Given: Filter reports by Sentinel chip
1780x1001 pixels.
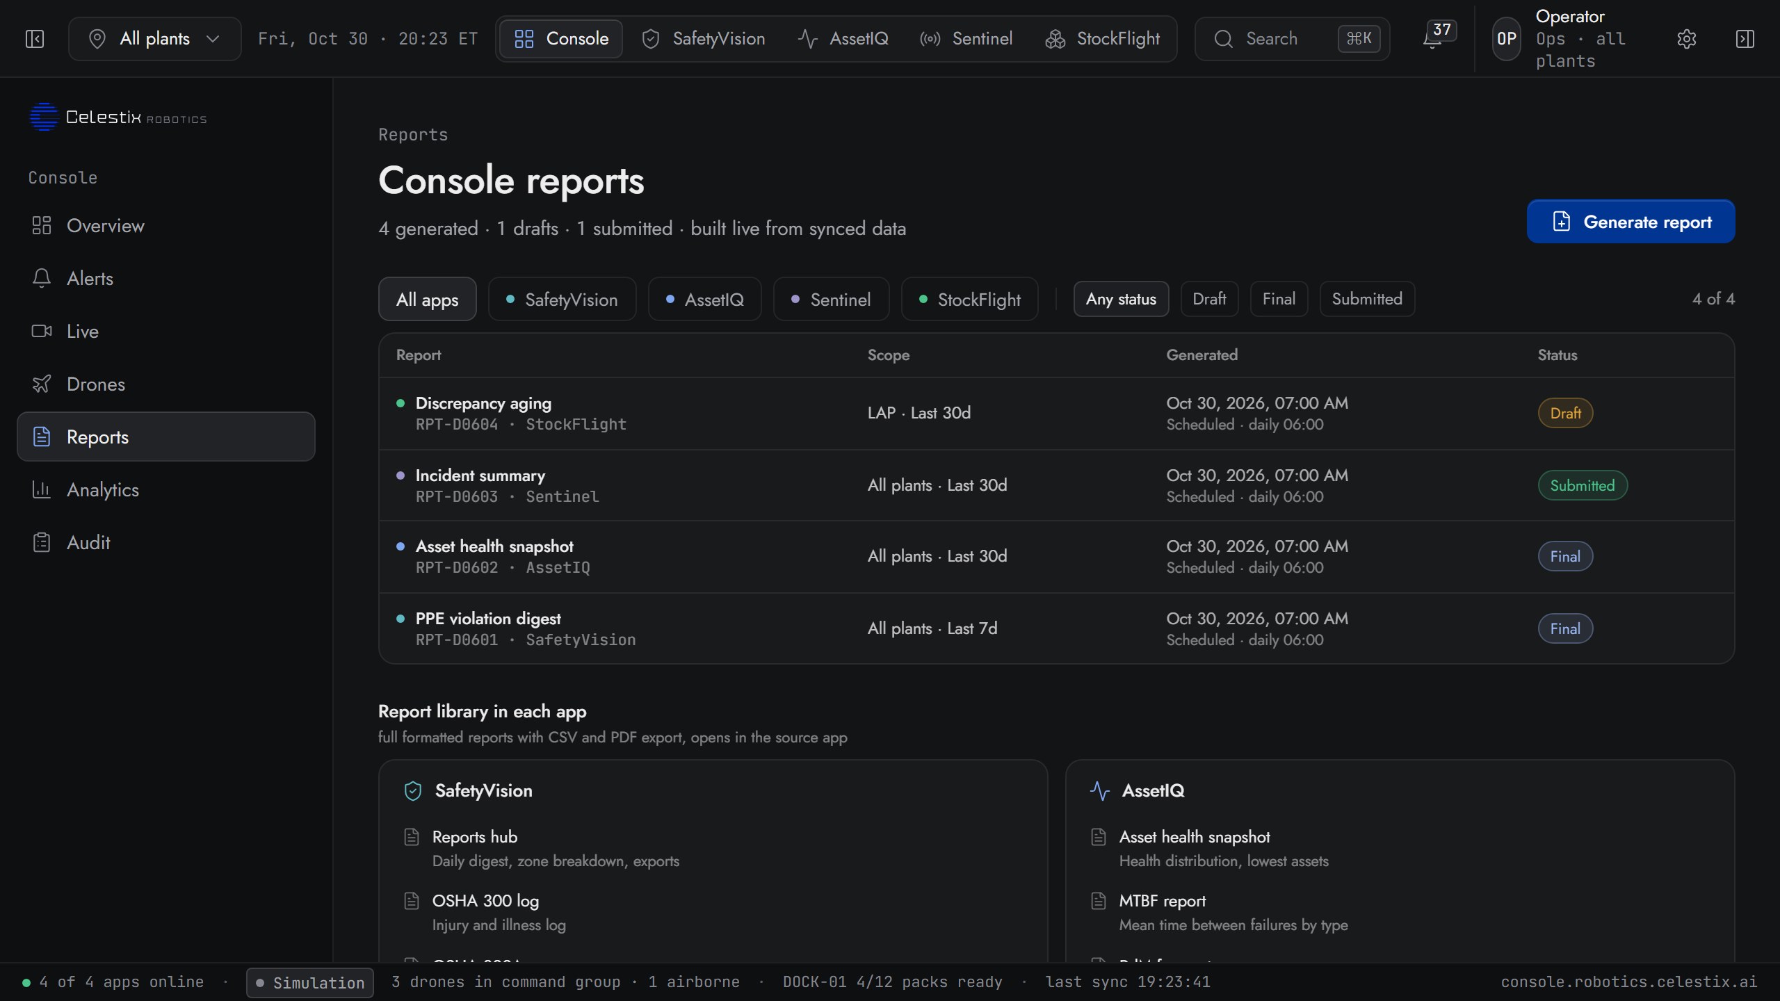Looking at the screenshot, I should [831, 300].
